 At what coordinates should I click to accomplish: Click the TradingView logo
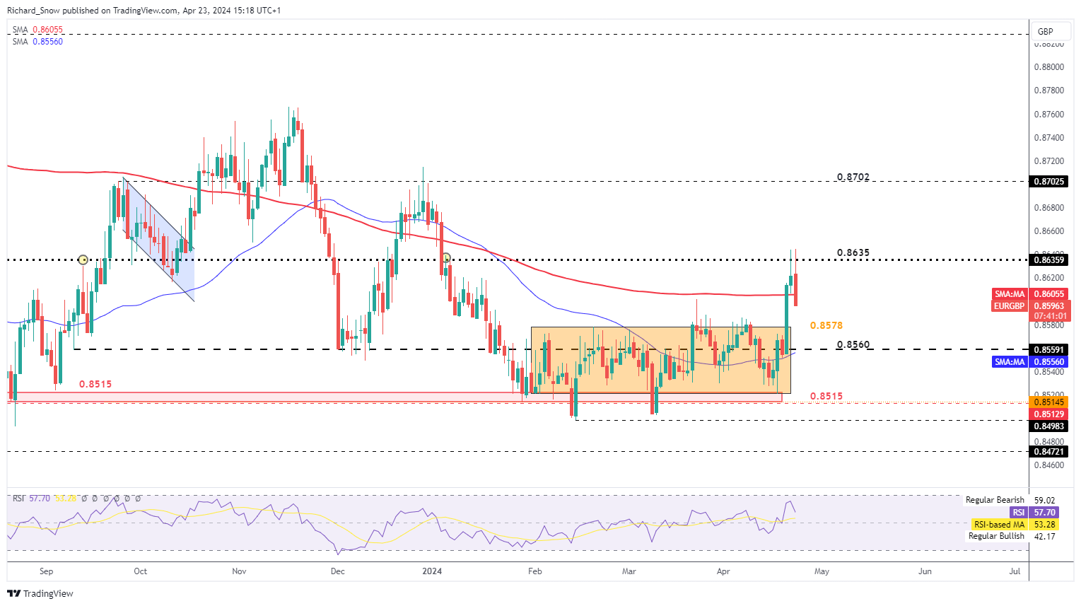point(40,593)
